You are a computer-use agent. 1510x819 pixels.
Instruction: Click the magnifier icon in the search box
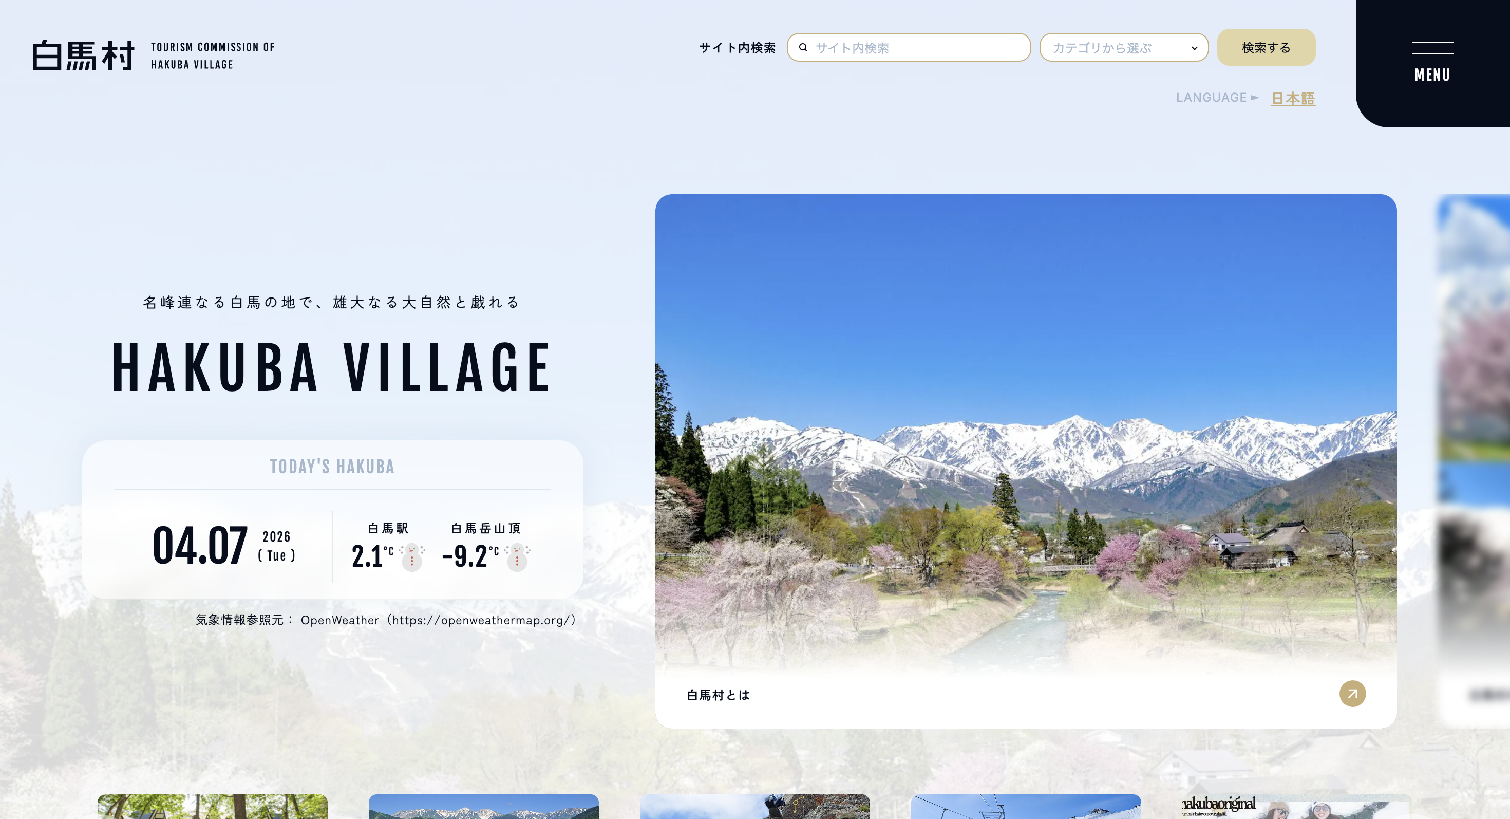803,47
